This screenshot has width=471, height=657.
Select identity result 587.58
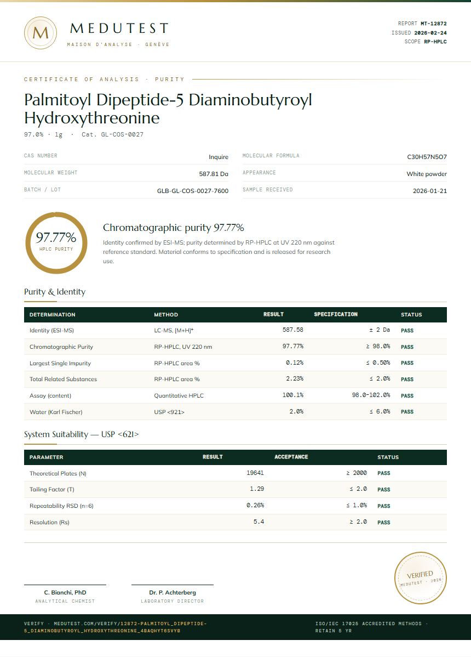coord(293,330)
